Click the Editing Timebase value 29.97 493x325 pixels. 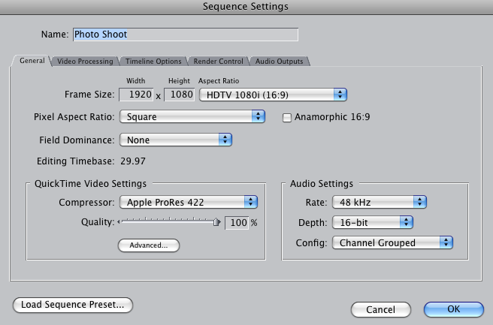[x=133, y=161]
